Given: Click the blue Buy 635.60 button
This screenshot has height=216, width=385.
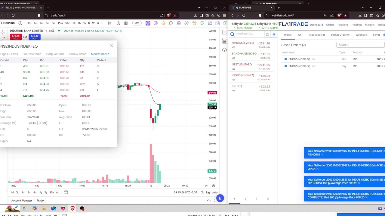Looking at the screenshot, I should (34, 37).
